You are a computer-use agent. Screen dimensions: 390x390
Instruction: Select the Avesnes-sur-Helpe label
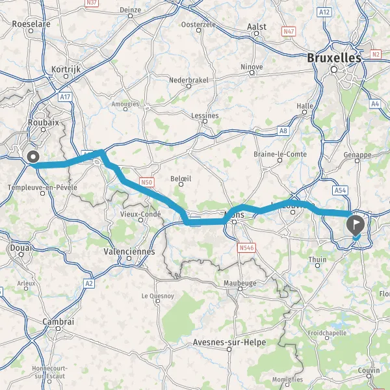click(229, 343)
